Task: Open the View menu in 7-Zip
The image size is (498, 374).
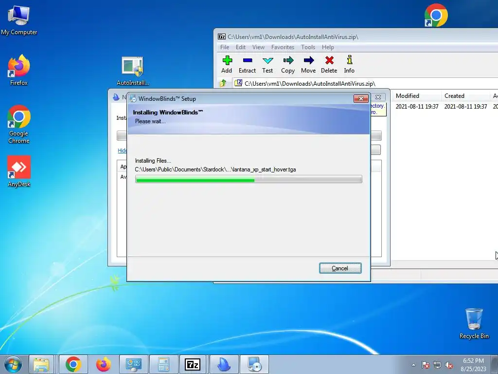Action: click(x=258, y=47)
